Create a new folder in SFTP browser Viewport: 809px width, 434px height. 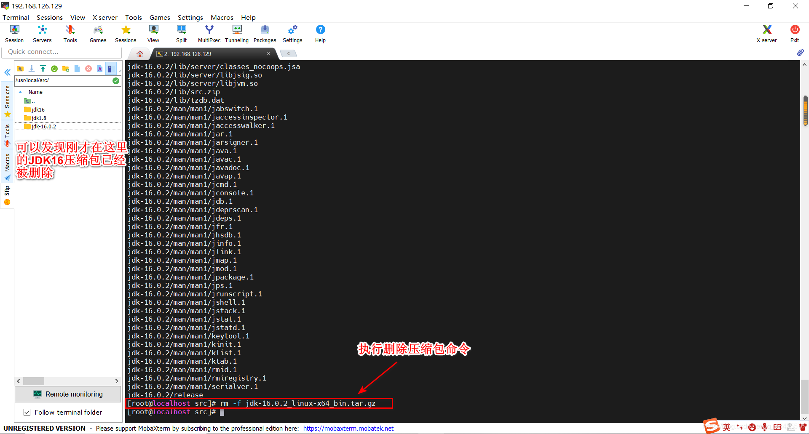tap(65, 68)
